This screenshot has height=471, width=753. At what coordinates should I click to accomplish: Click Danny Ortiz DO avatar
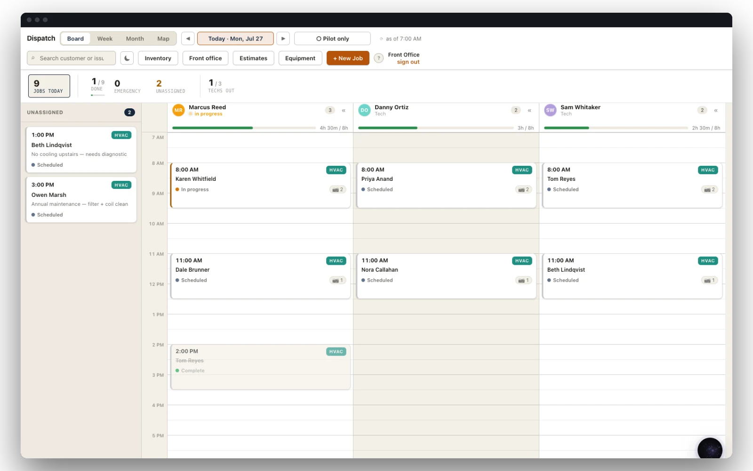point(364,110)
